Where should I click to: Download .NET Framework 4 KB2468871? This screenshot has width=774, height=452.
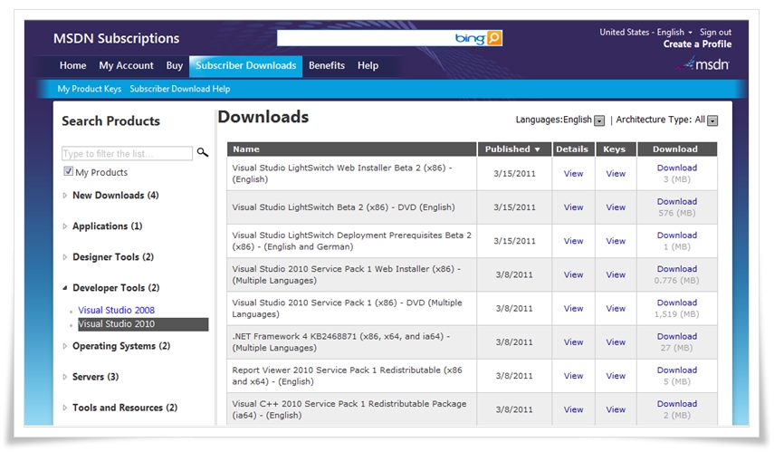point(677,336)
